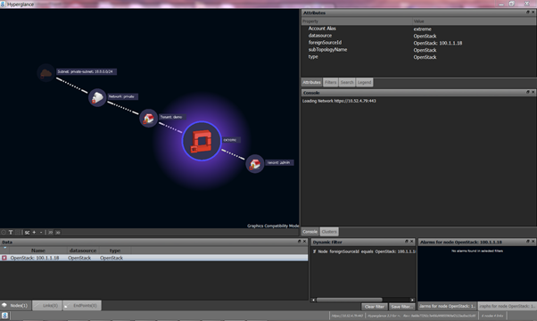Click the subTopologyName attribute row
The image size is (537, 321).
point(418,50)
